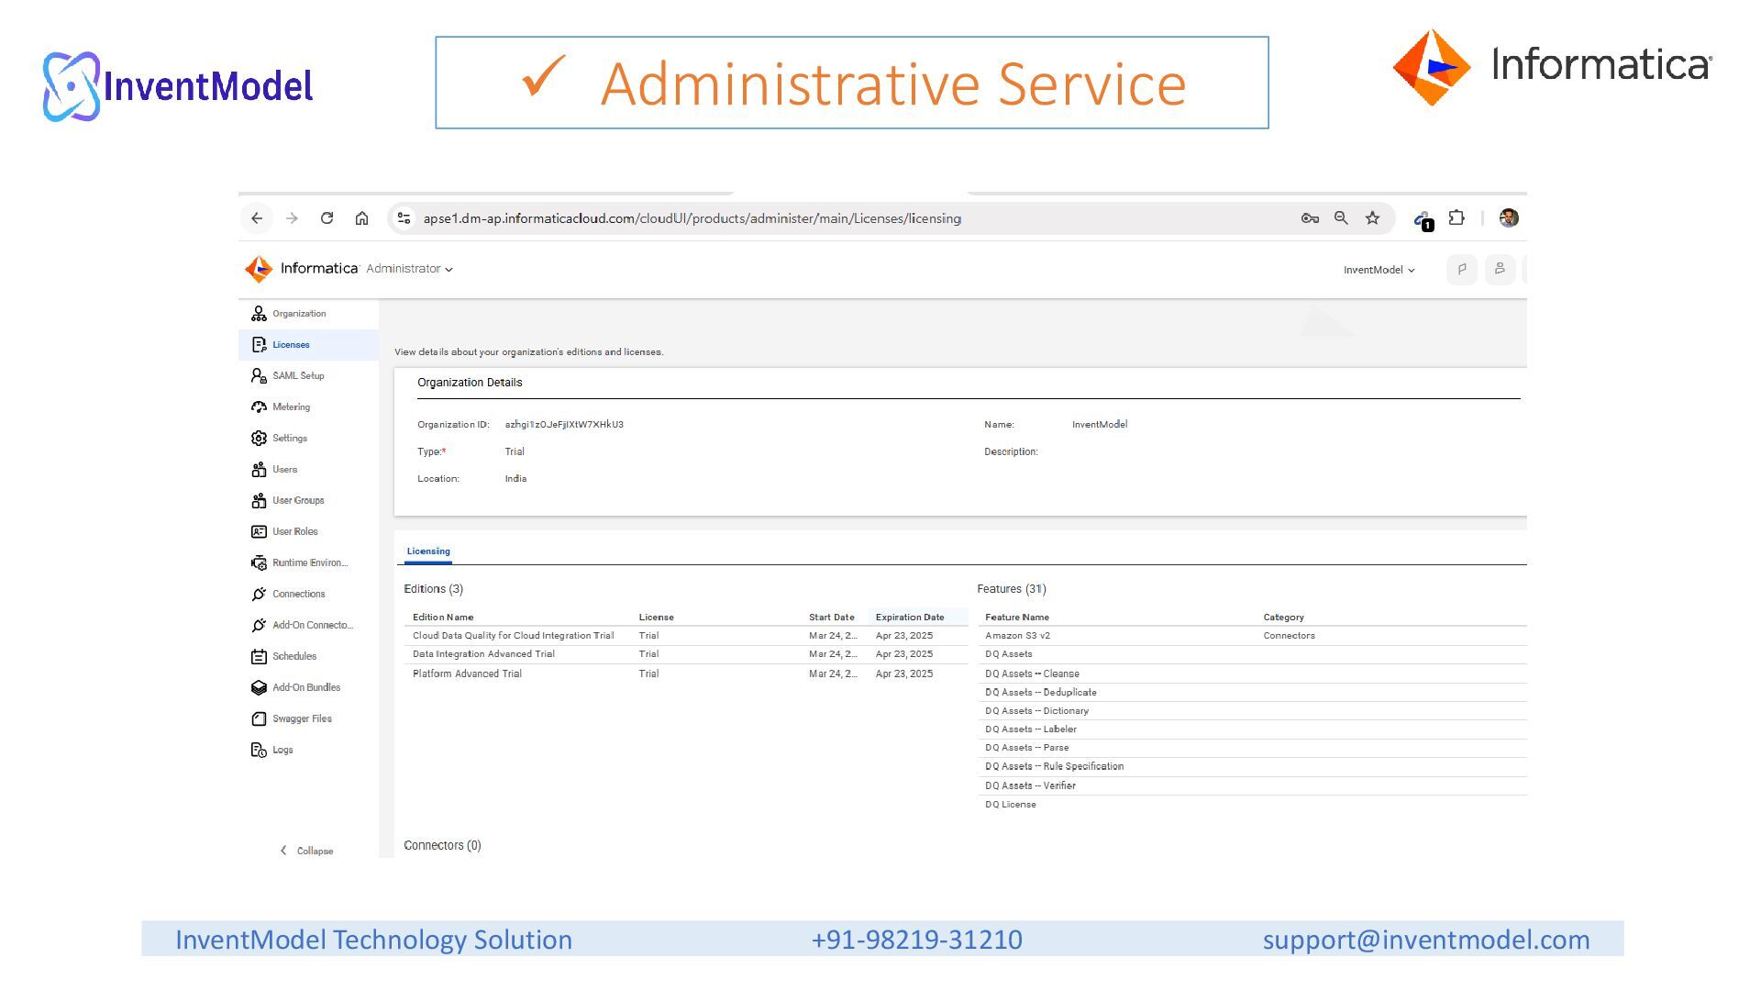Click the DQ Assets -- Labeler feature
Screen dimensions: 1761x991
(x=1031, y=729)
